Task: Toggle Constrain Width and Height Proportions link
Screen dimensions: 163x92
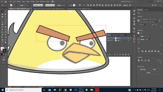Action: coord(160,21)
